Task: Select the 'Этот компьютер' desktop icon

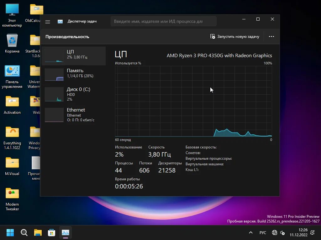Action: click(x=12, y=16)
